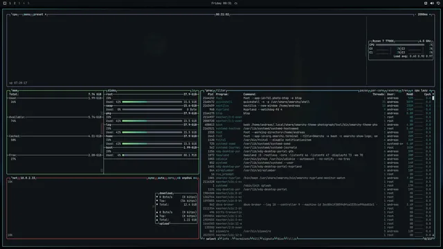The height and width of the screenshot is (249, 443).
Task: Select the wireplumber process row
Action: point(317,170)
